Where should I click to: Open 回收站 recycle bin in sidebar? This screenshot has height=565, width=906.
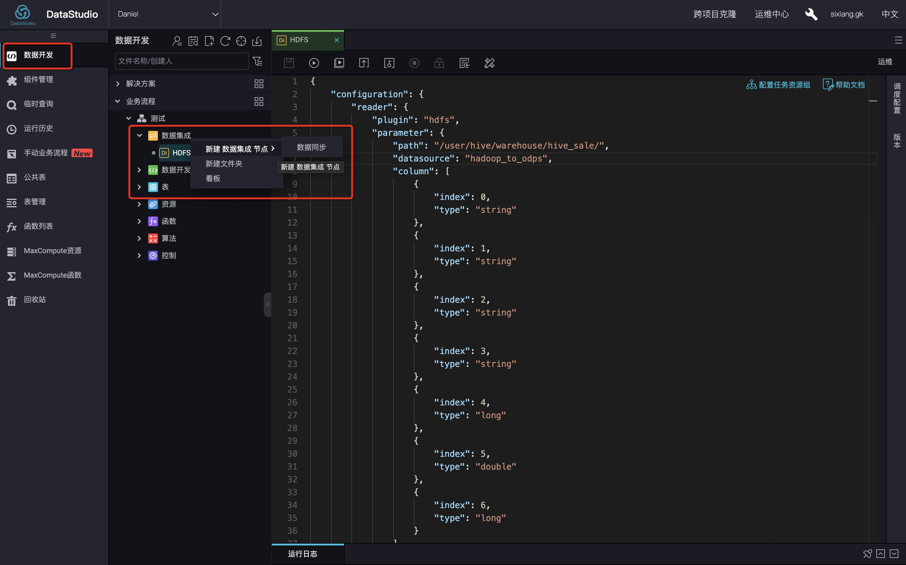(x=34, y=299)
